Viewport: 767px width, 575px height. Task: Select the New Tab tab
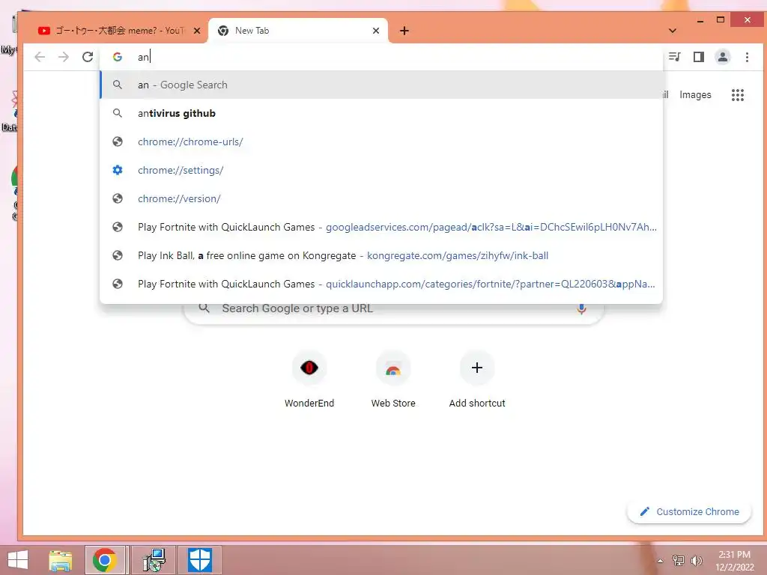(297, 31)
